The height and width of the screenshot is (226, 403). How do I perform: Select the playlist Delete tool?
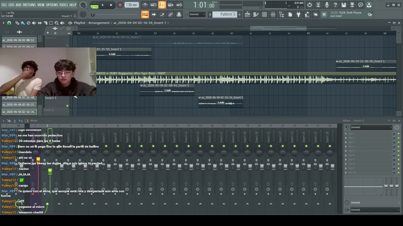28,23
